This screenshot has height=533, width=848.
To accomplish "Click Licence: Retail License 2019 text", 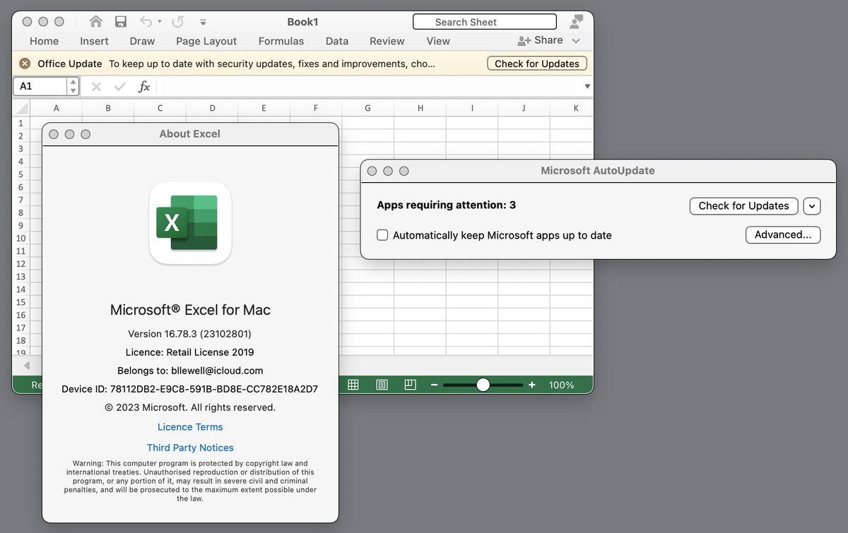I will [190, 352].
